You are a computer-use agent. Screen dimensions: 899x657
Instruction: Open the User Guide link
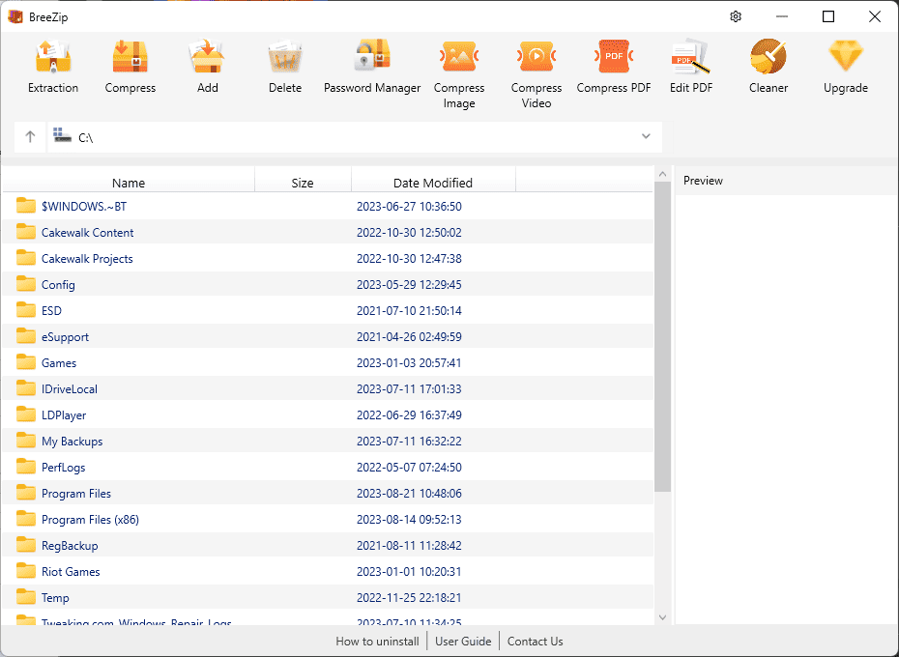462,642
